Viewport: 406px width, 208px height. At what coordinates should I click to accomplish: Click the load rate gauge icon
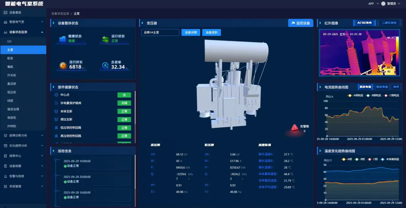[x=105, y=66]
